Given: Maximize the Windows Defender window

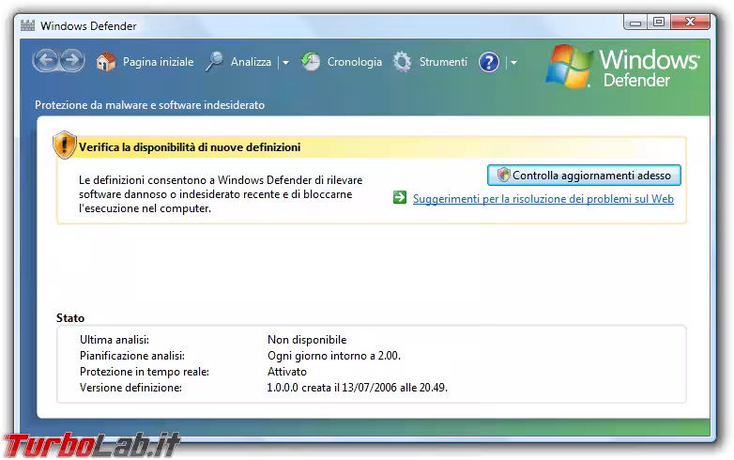Looking at the screenshot, I should pos(658,22).
